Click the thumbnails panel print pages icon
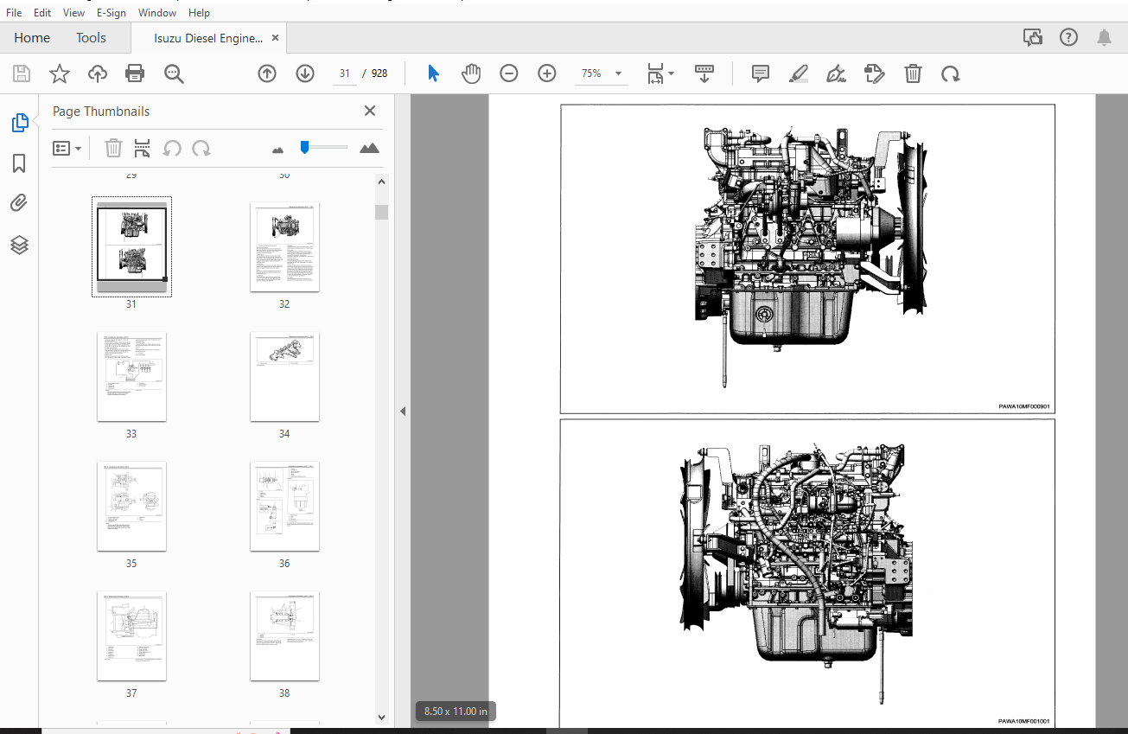The image size is (1128, 734). [x=143, y=148]
